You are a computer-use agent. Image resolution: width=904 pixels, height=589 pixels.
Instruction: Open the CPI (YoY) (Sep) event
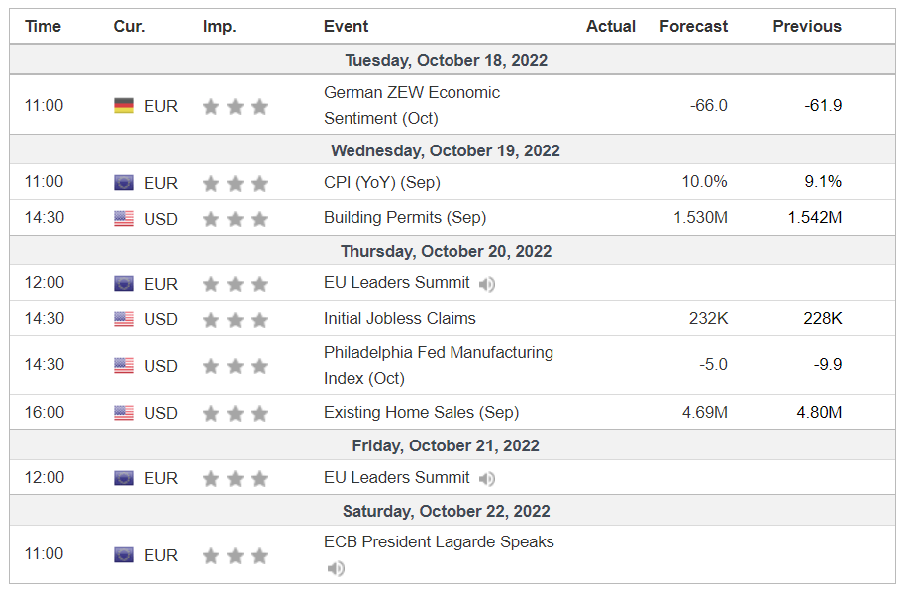381,183
